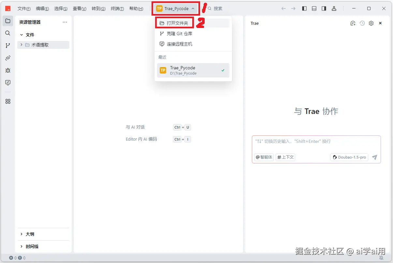This screenshot has height=263, width=393.
Task: Open Trae panel settings gear
Action: coord(371,23)
